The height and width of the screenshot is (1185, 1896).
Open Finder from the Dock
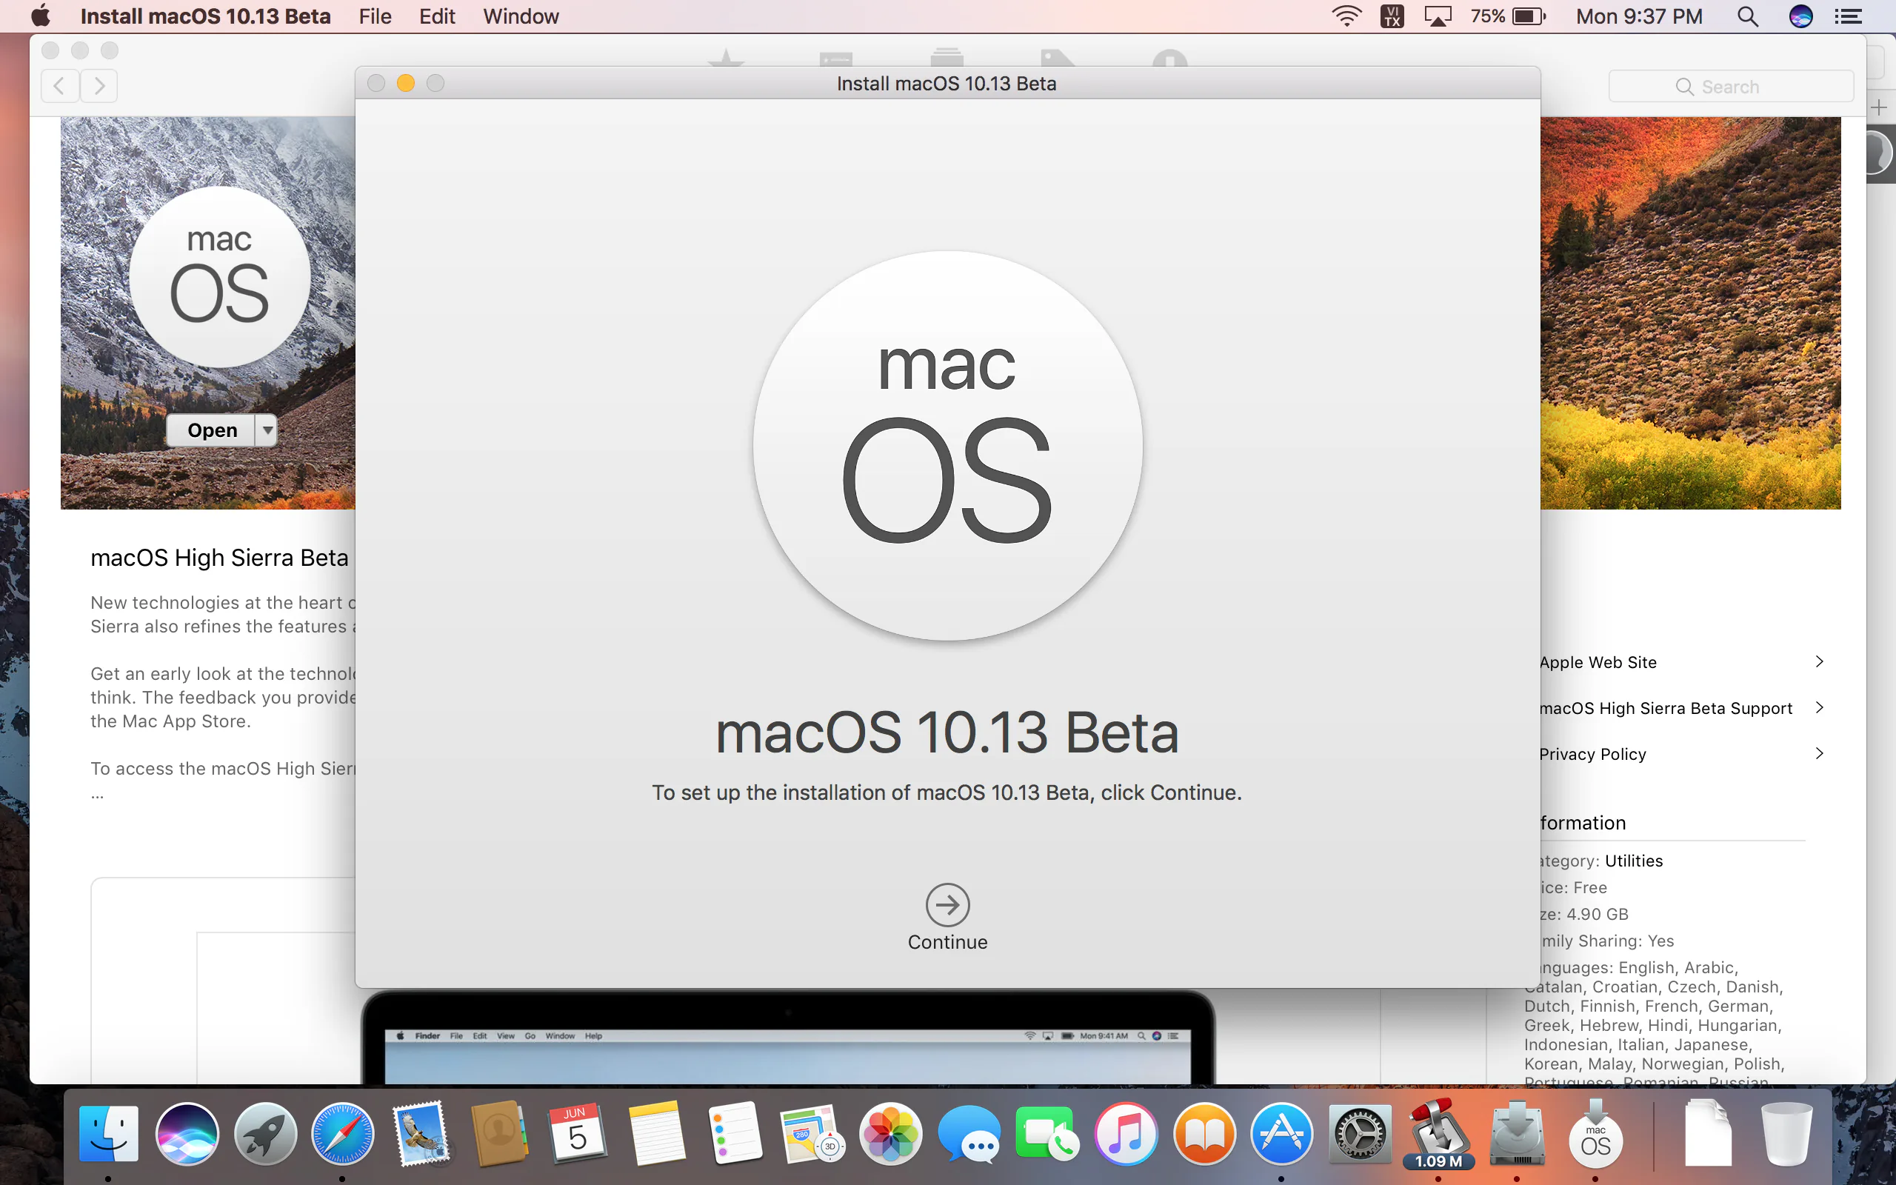(108, 1133)
